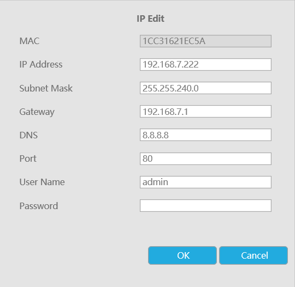Viewport: 295px width, 287px height.
Task: Focus the IP Address input field
Action: click(205, 64)
